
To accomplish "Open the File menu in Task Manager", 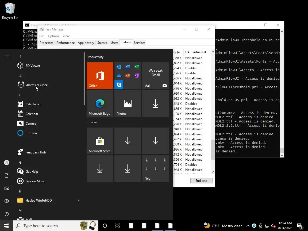I will click(x=42, y=36).
